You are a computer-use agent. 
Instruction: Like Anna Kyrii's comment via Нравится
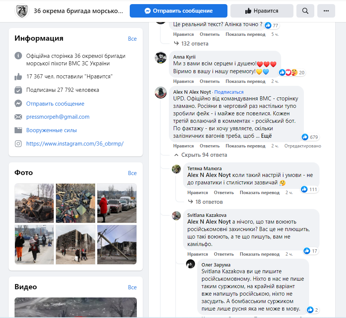[x=183, y=81]
